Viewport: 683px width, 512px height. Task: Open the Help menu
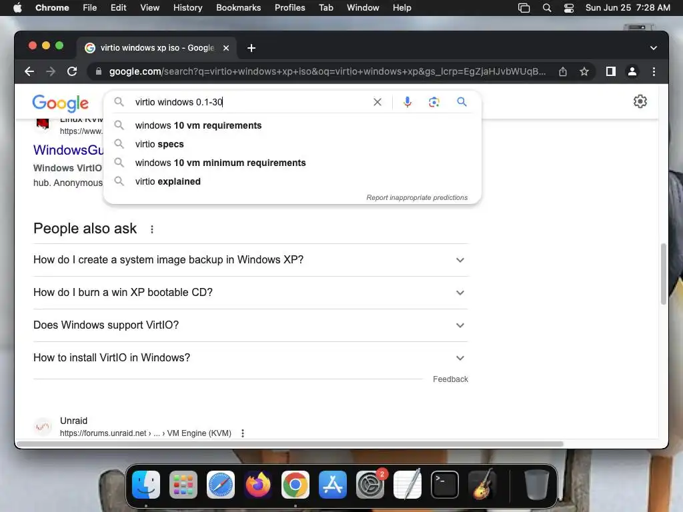click(x=402, y=8)
